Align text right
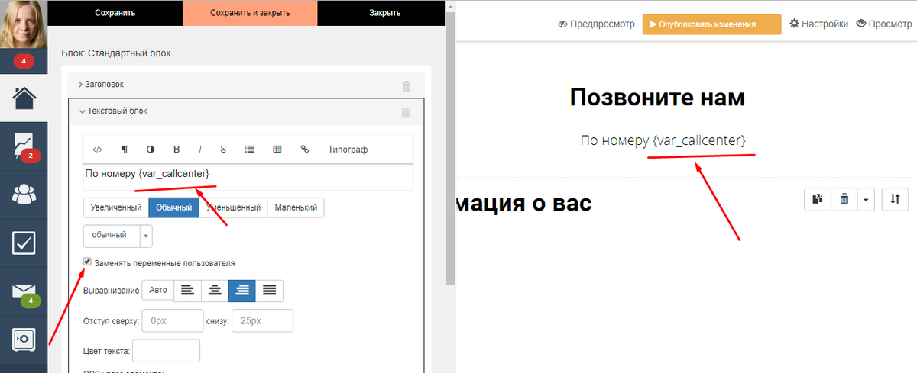Viewport: 917px width, 373px height. 242,290
